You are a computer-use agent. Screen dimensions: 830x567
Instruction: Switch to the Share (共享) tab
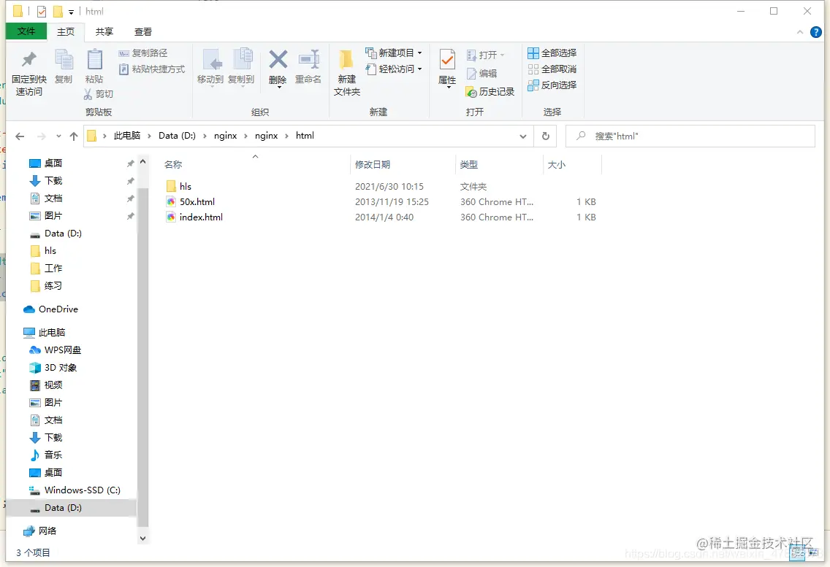104,31
